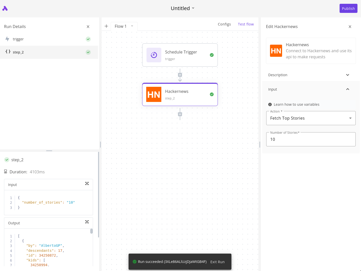This screenshot has width=361, height=271.
Task: Click the Activepieces logo icon
Action: (5, 9)
